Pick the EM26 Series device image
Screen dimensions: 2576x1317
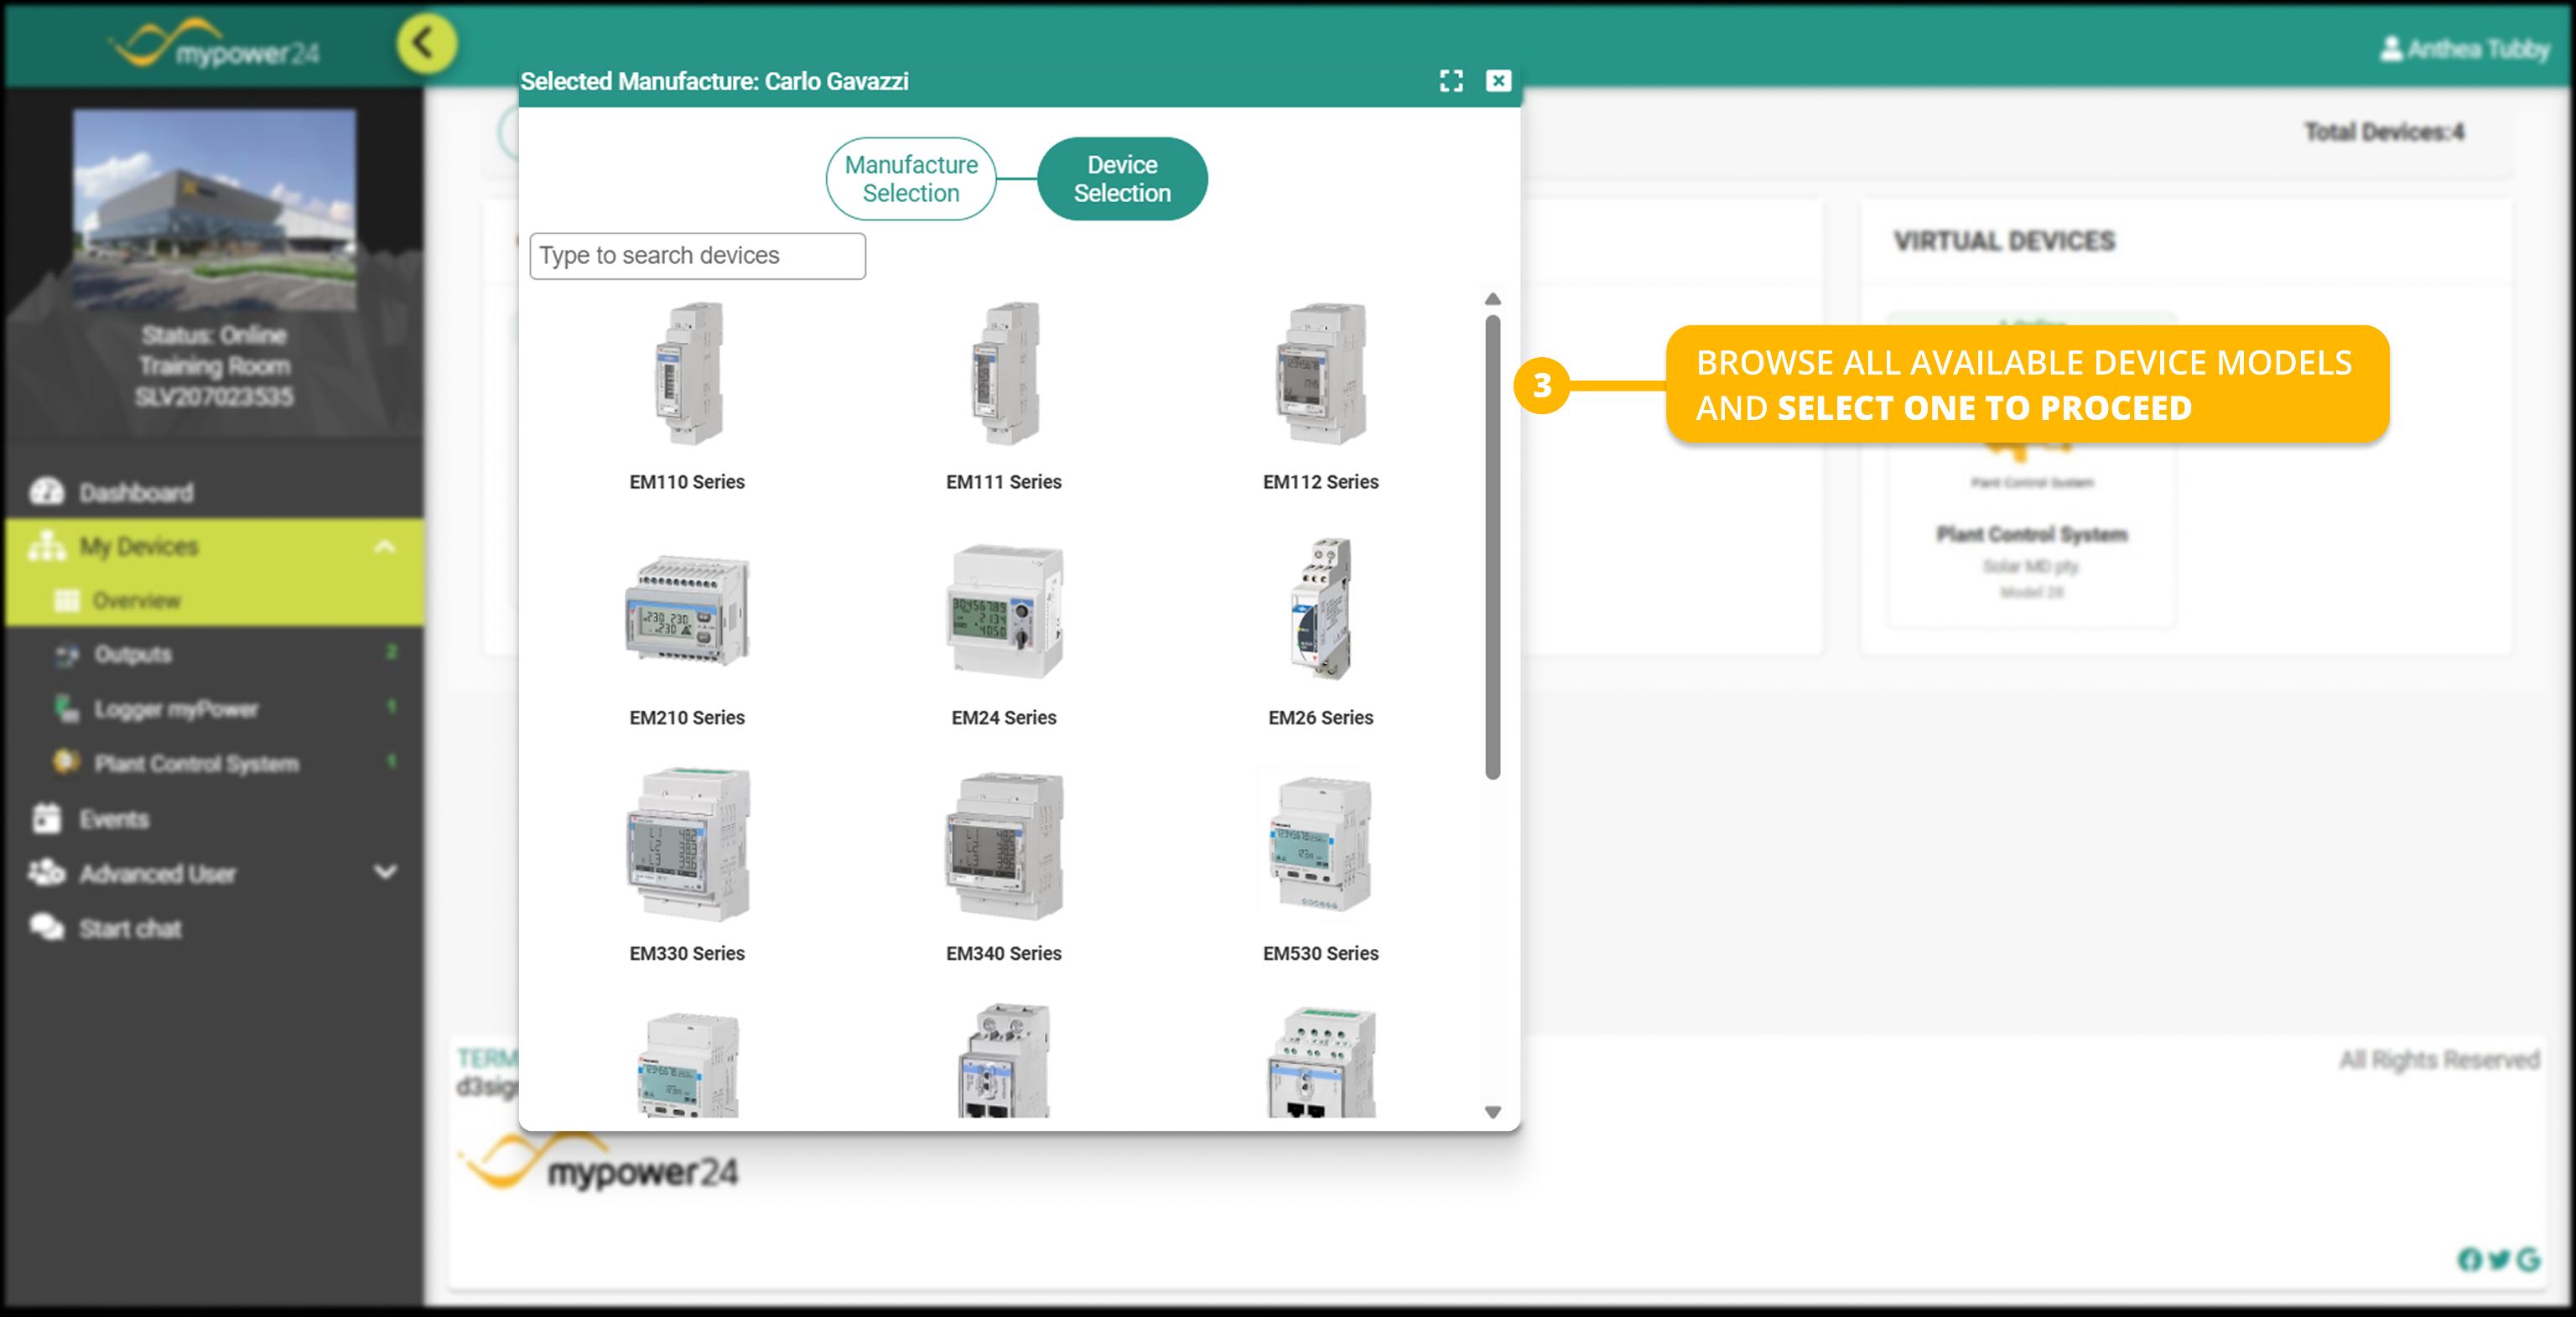[1320, 609]
